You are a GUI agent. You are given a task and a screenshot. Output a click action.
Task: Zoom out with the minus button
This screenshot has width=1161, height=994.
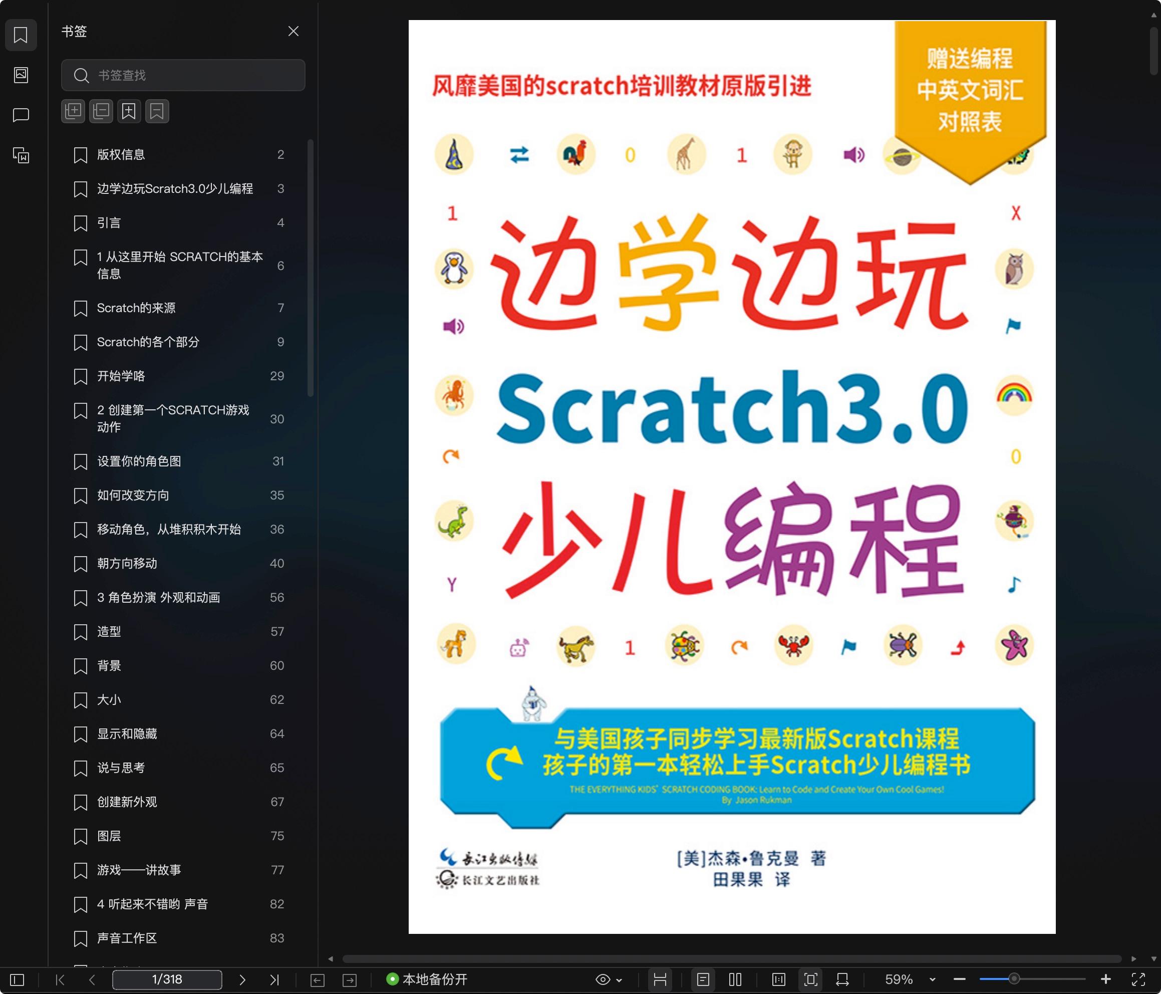point(959,979)
